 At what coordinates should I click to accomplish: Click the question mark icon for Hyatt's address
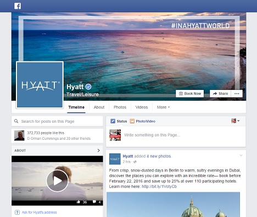pyautogui.click(x=17, y=212)
